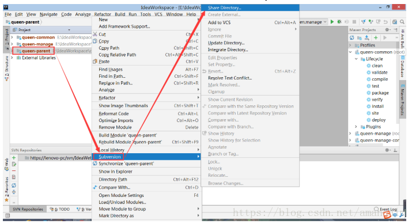The width and height of the screenshot is (412, 224).
Task: Click the tool windows toggle in status bar
Action: pos(7,215)
